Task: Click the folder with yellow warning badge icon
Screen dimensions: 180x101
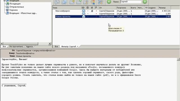Action: click(72, 2)
